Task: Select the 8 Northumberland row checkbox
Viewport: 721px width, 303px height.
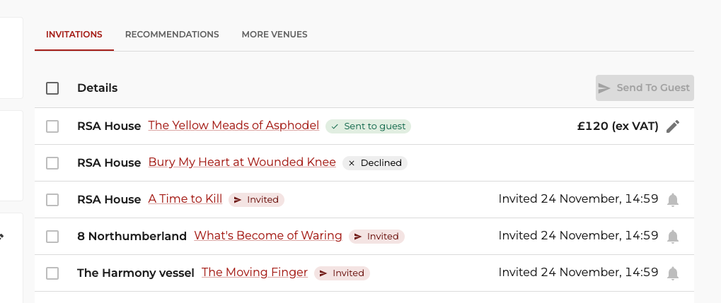Action: (52, 237)
